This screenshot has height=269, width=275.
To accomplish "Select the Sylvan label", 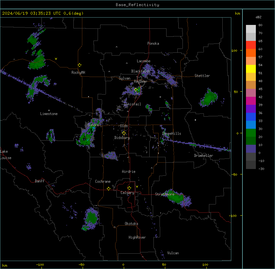I will click(124, 78).
